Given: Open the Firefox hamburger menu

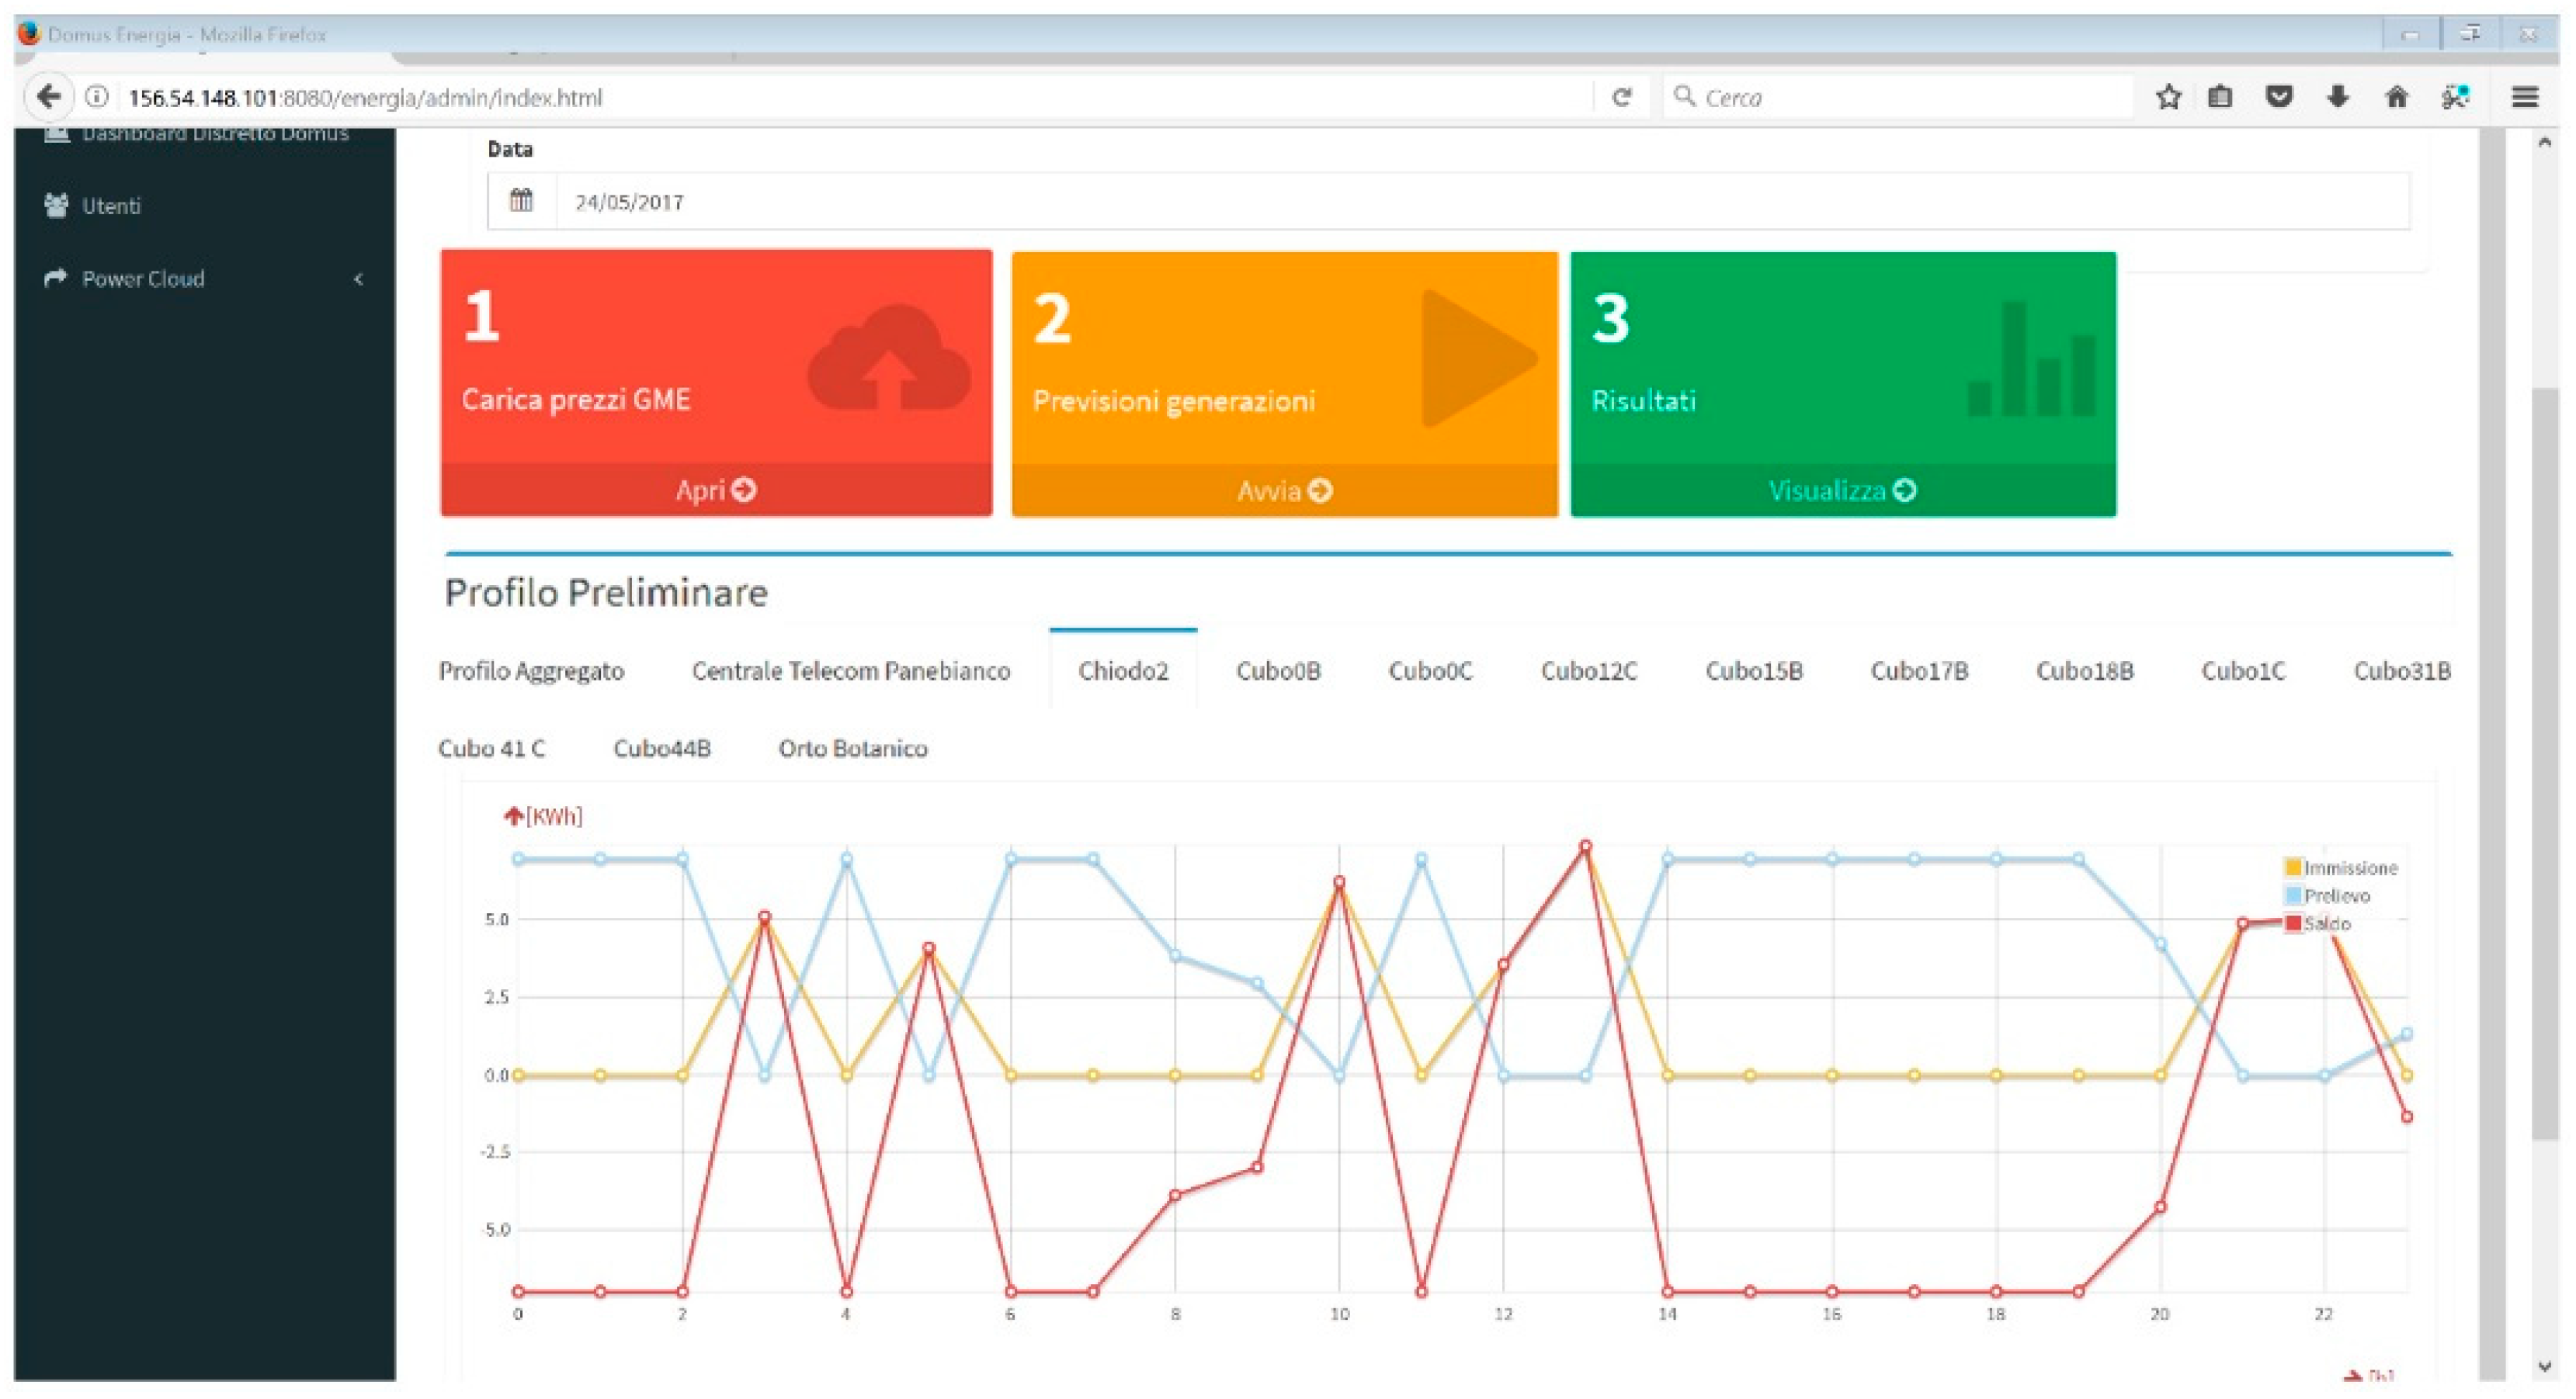Looking at the screenshot, I should [x=2525, y=97].
